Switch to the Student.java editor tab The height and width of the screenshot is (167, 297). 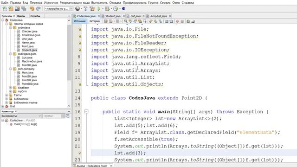coord(113,16)
